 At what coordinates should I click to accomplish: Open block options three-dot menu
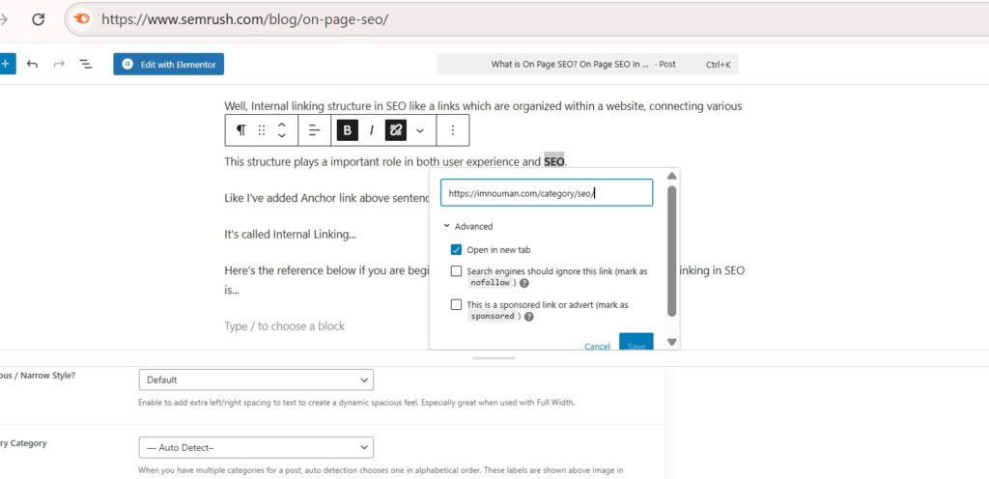pyautogui.click(x=452, y=130)
